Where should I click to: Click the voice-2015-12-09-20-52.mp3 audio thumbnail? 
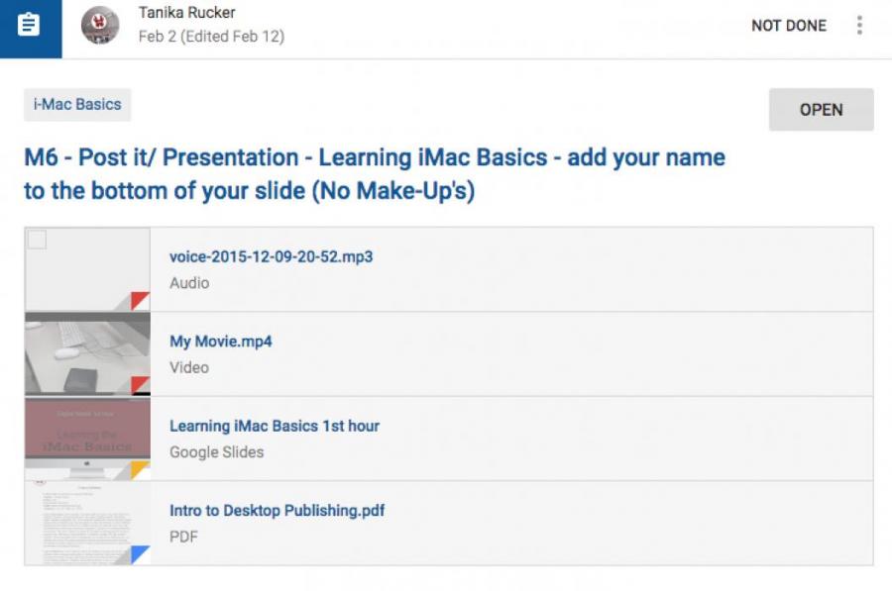(x=87, y=269)
